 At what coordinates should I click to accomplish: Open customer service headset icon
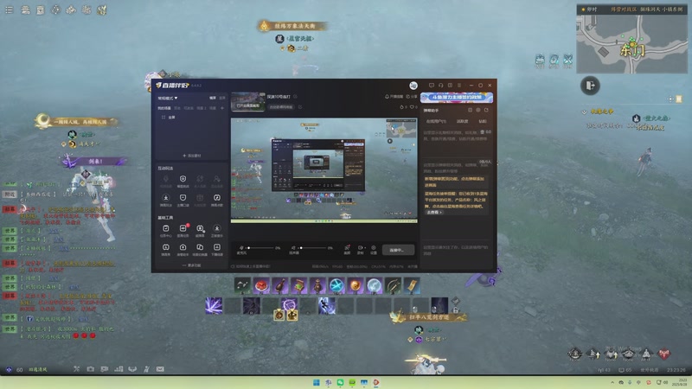pyautogui.click(x=440, y=86)
